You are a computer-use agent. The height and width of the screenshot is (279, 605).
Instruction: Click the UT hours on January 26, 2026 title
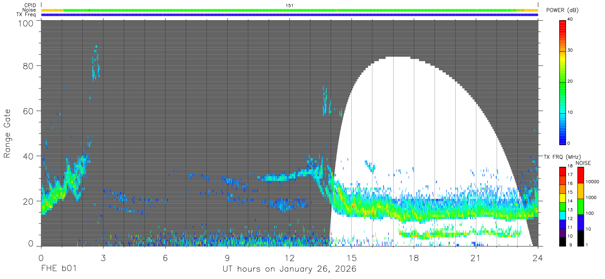pyautogui.click(x=290, y=269)
